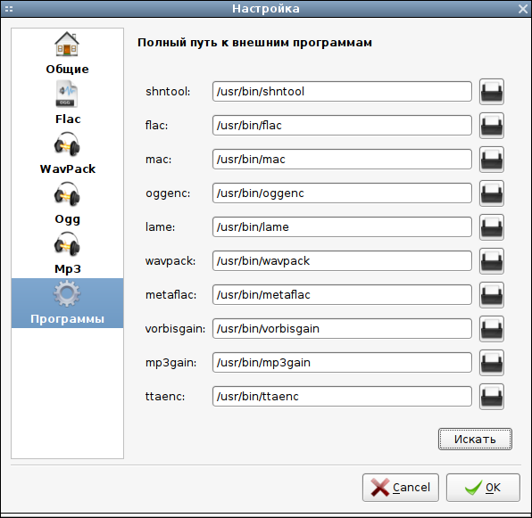Click the ttaenc: label

[x=165, y=397]
